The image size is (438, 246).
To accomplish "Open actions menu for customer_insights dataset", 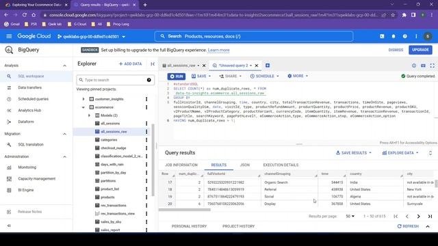I will (x=146, y=99).
